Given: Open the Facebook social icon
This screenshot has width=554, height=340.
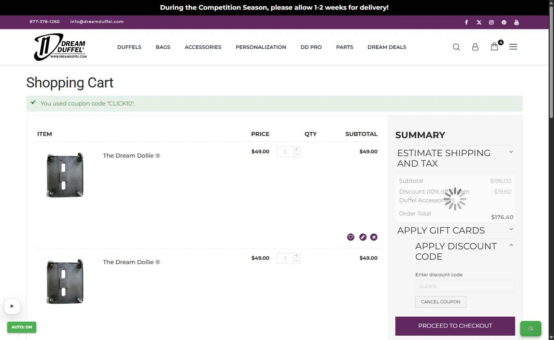Looking at the screenshot, I should point(466,22).
